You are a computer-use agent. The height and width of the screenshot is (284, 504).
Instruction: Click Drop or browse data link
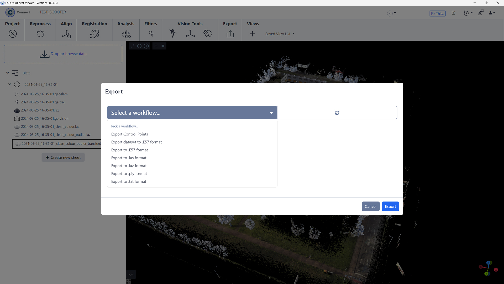69,54
